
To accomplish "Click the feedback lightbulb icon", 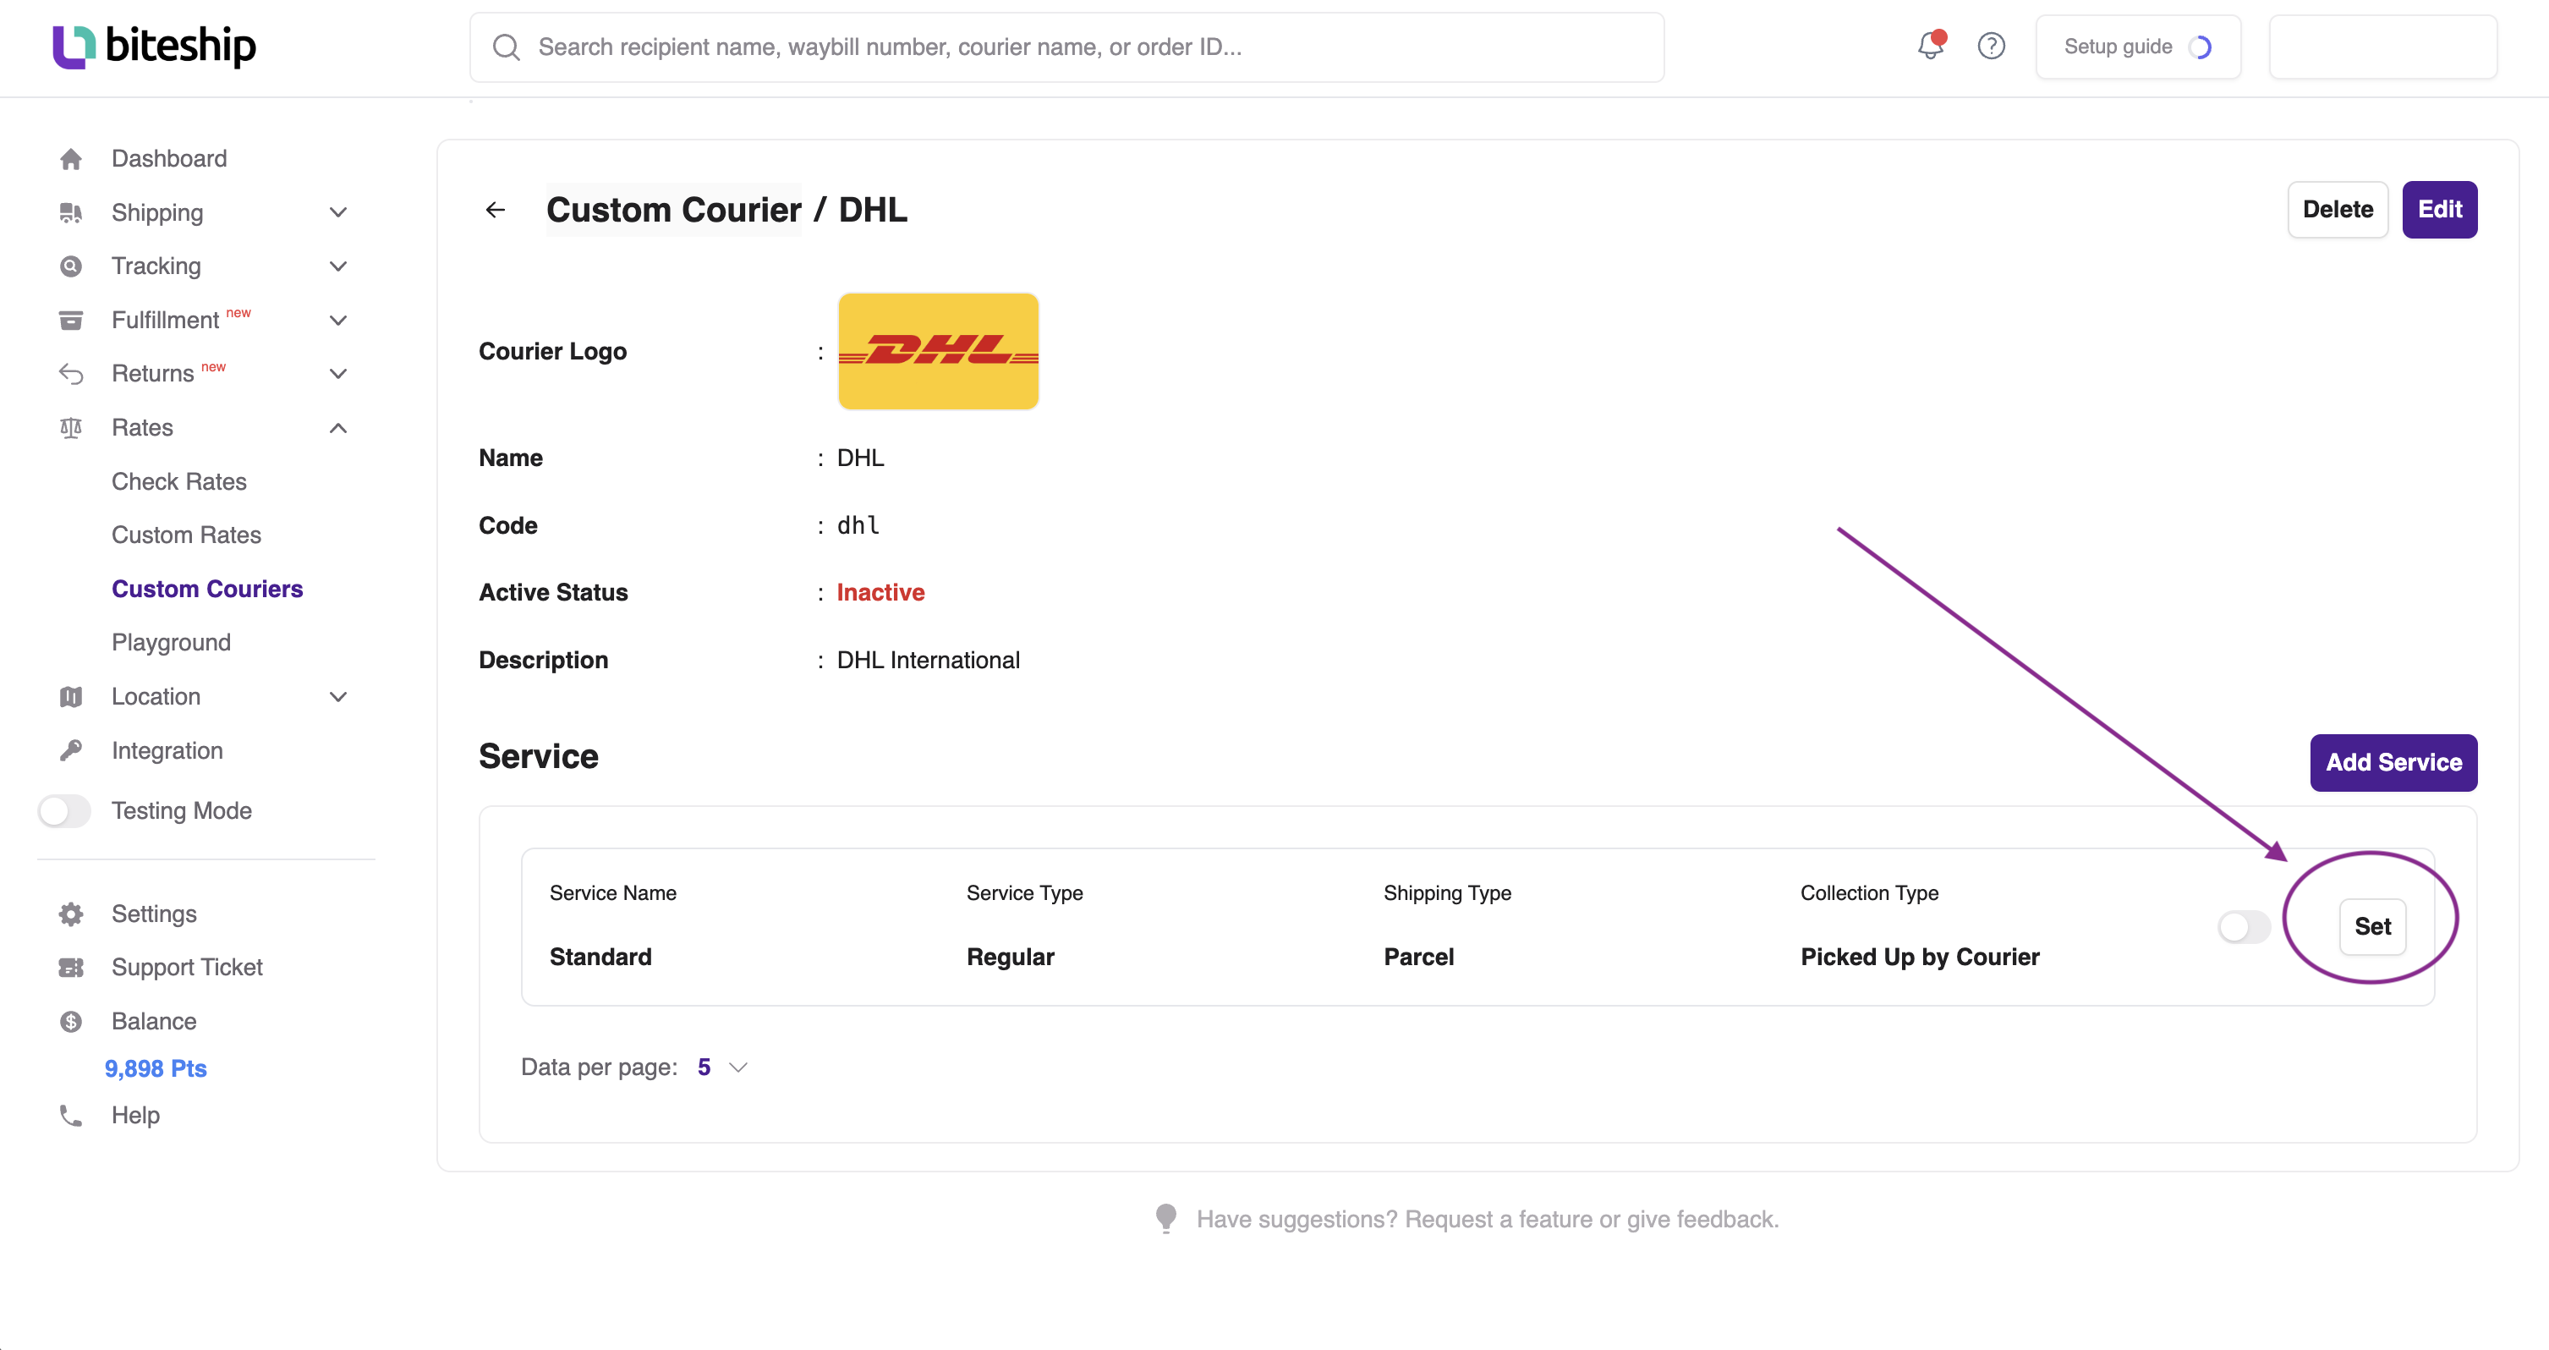I will (1165, 1218).
